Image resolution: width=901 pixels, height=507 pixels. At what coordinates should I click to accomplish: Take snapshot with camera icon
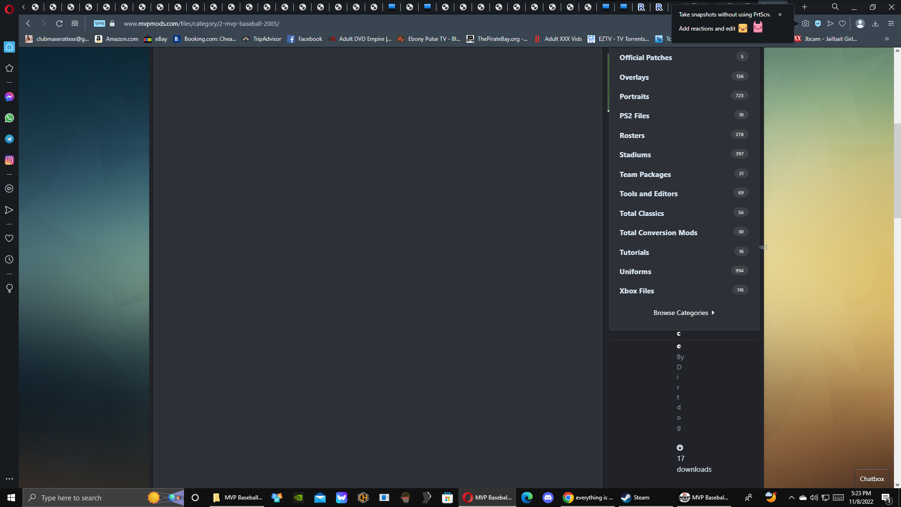(806, 23)
